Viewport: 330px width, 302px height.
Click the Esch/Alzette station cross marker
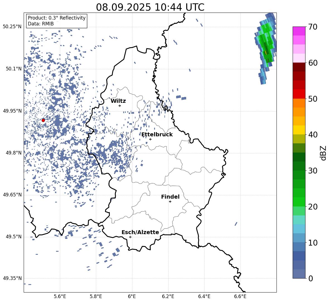click(x=130, y=237)
